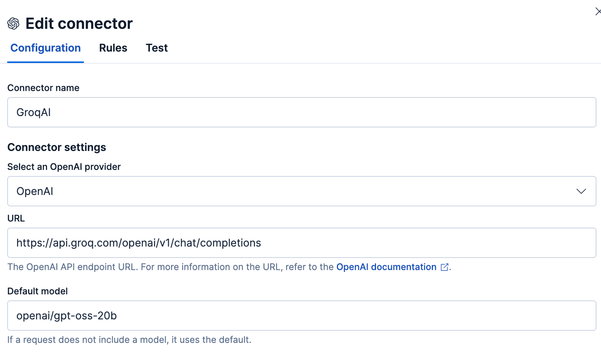Click the help text below the URL field
The image size is (601, 352).
coord(171,267)
